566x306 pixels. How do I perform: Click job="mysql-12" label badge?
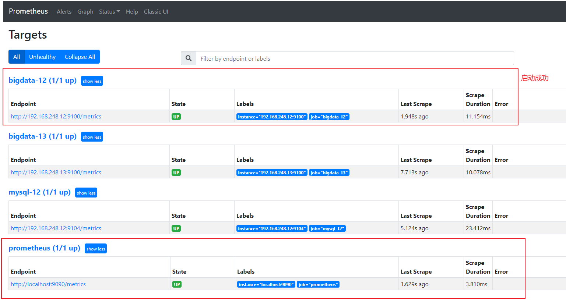(327, 228)
